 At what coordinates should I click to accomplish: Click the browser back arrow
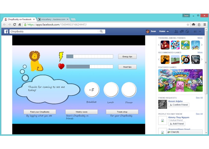(5, 25)
